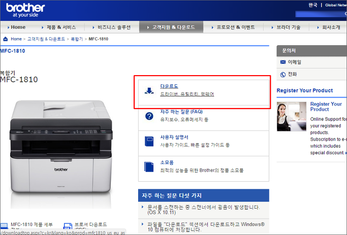Open FAQ about saving file on Windows 10

(x=206, y=227)
